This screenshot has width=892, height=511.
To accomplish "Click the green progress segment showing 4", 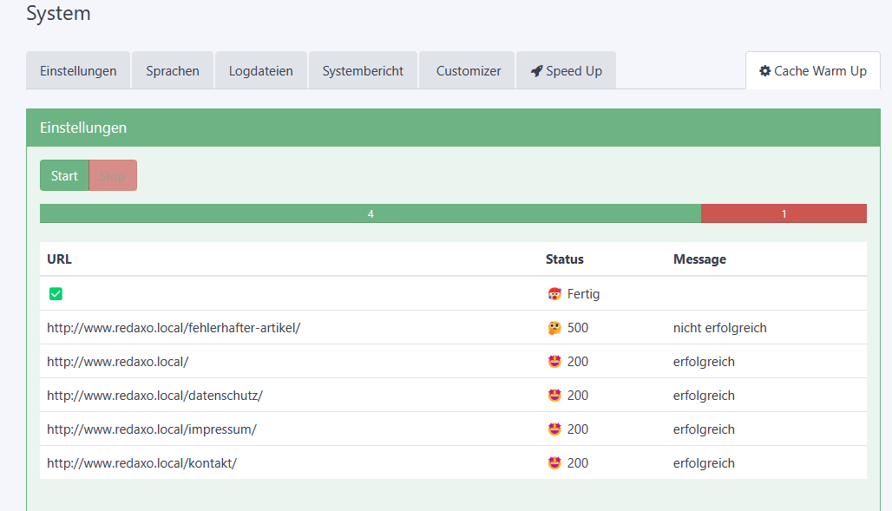I will [371, 213].
